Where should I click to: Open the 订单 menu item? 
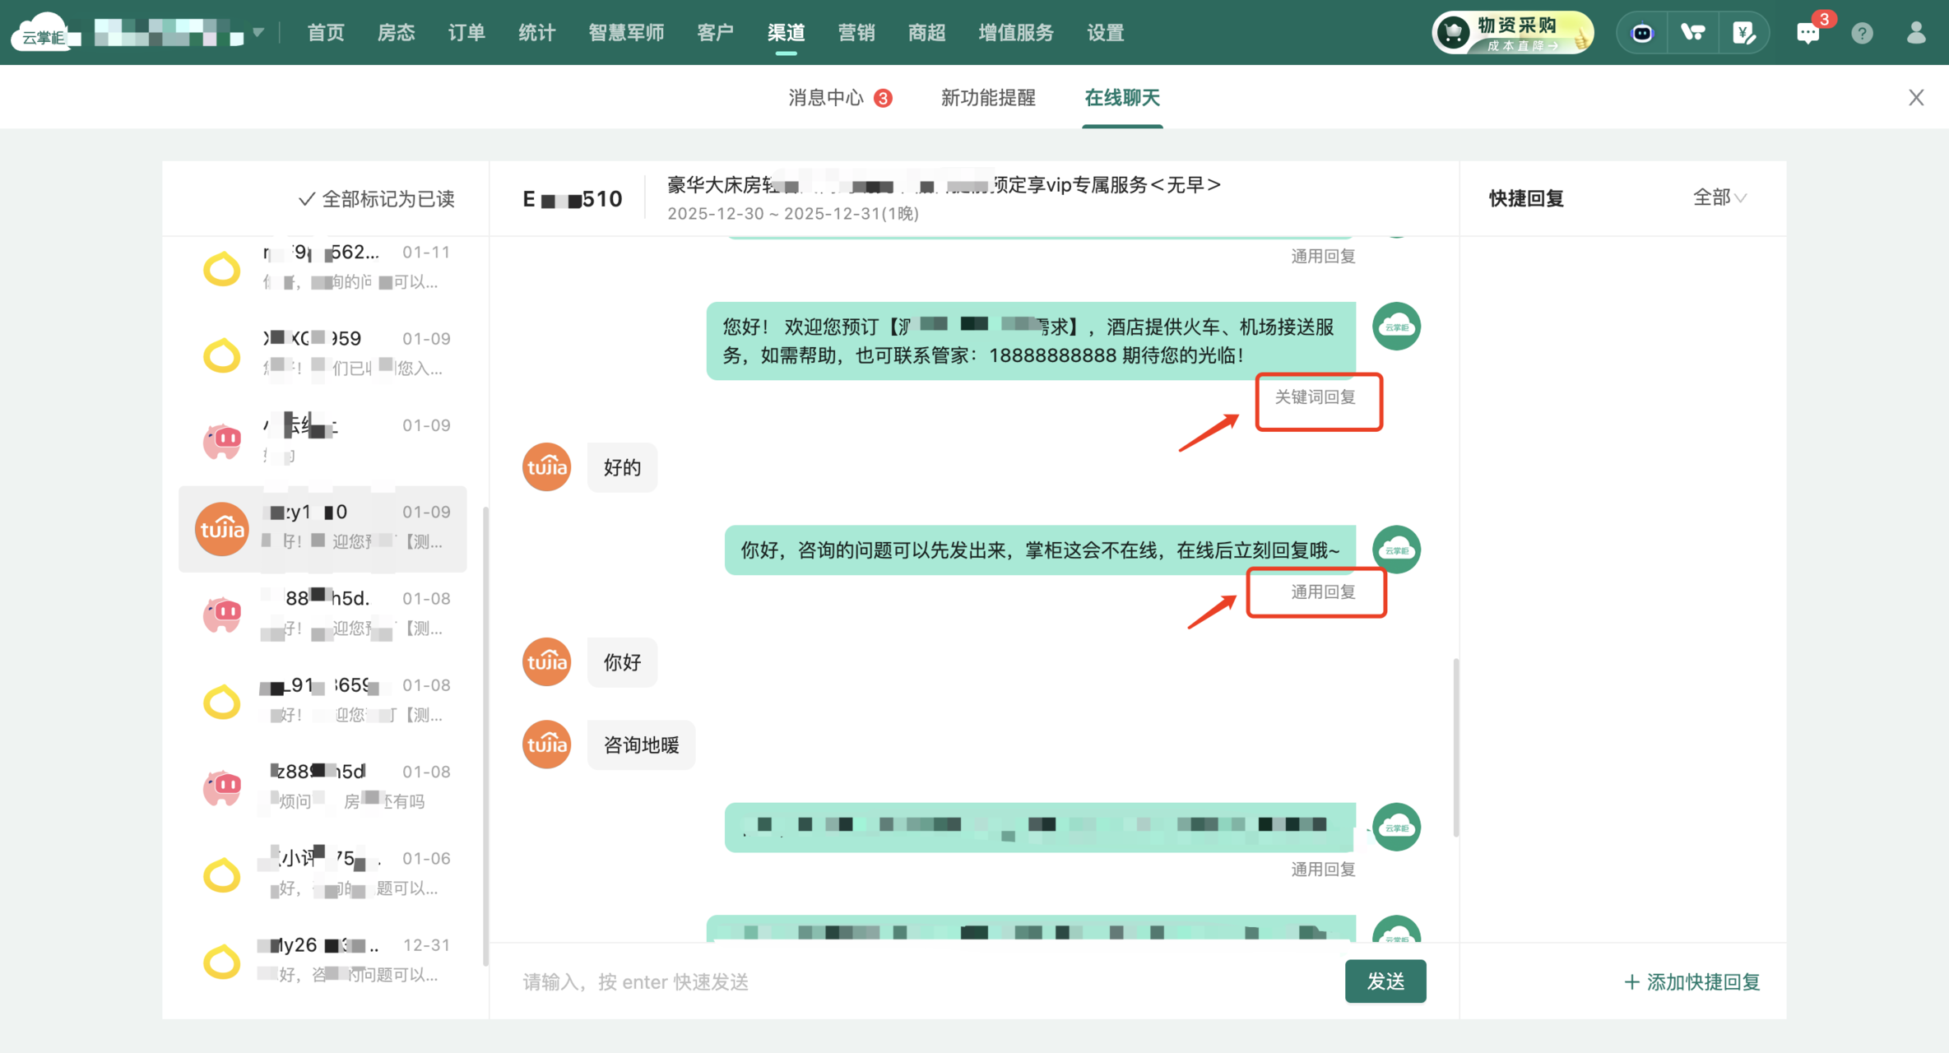point(466,33)
